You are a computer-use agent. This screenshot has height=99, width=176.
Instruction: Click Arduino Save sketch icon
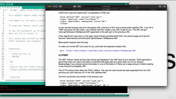[12, 4]
